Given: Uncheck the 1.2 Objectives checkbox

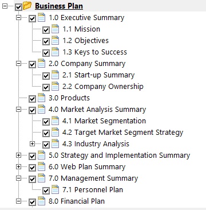Looking at the screenshot, I should pos(46,41).
